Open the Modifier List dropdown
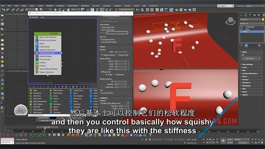 click(x=252, y=23)
